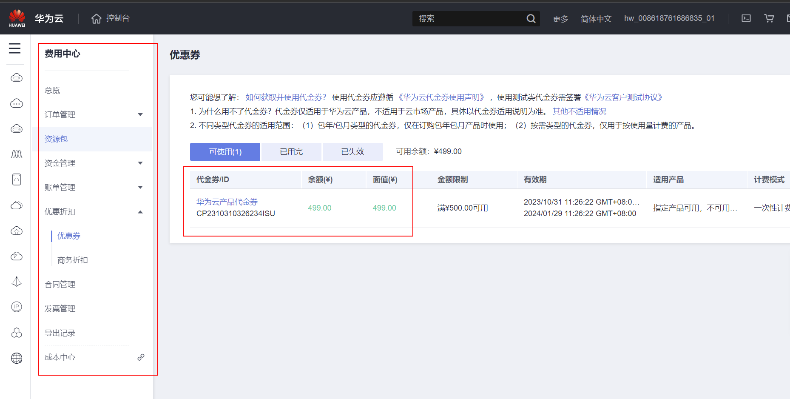Select 优惠券 under 优惠折扣
The image size is (790, 399).
(69, 236)
